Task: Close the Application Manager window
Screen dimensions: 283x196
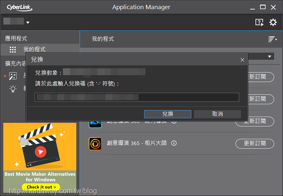Action: pos(273,8)
